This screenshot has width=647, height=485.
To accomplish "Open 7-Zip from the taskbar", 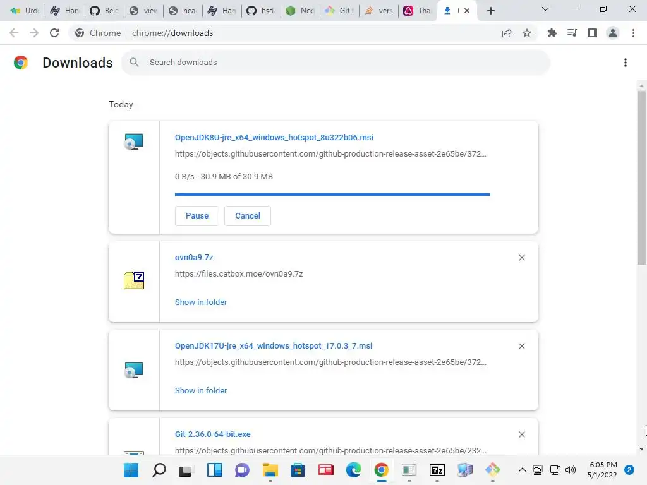I will (x=437, y=470).
